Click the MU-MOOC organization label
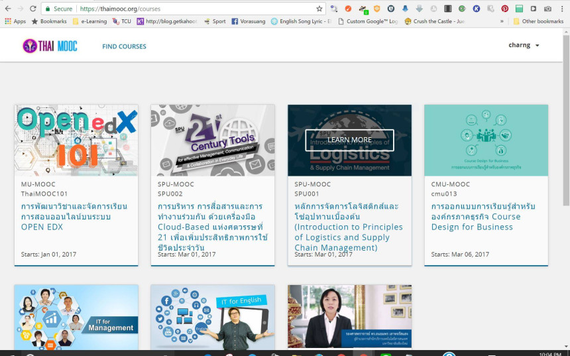This screenshot has height=356, width=570. point(38,184)
